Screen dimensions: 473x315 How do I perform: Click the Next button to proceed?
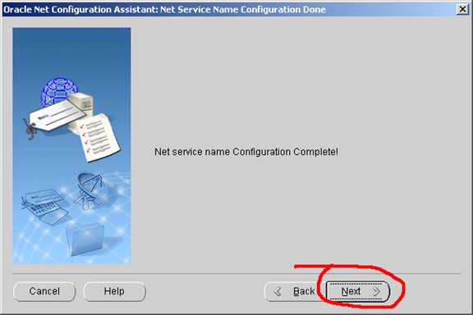coord(358,291)
